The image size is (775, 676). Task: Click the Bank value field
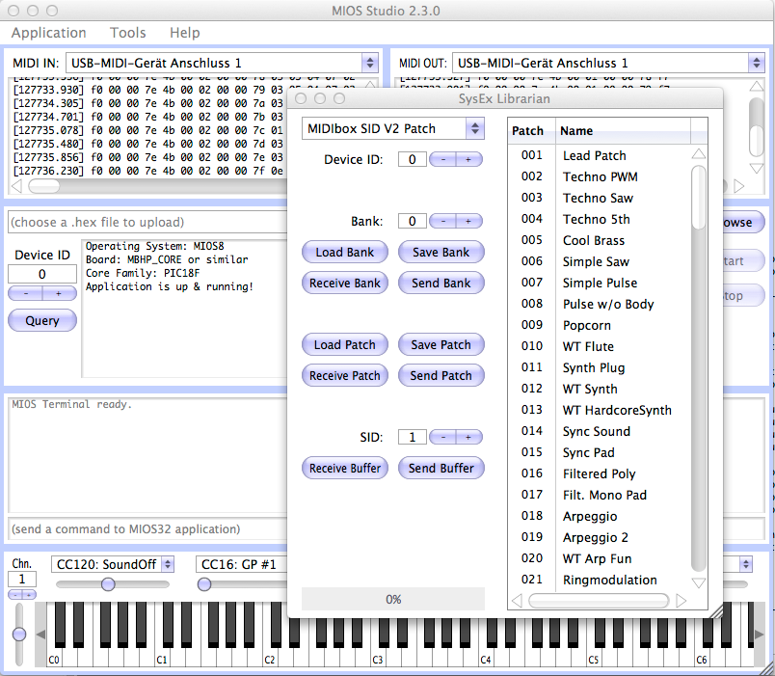413,221
